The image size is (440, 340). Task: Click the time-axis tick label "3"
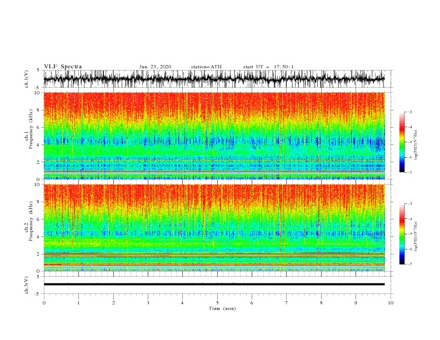click(x=148, y=303)
